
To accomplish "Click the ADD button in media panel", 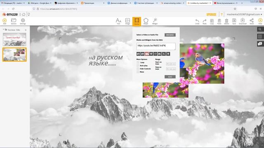I will [x=170, y=77].
